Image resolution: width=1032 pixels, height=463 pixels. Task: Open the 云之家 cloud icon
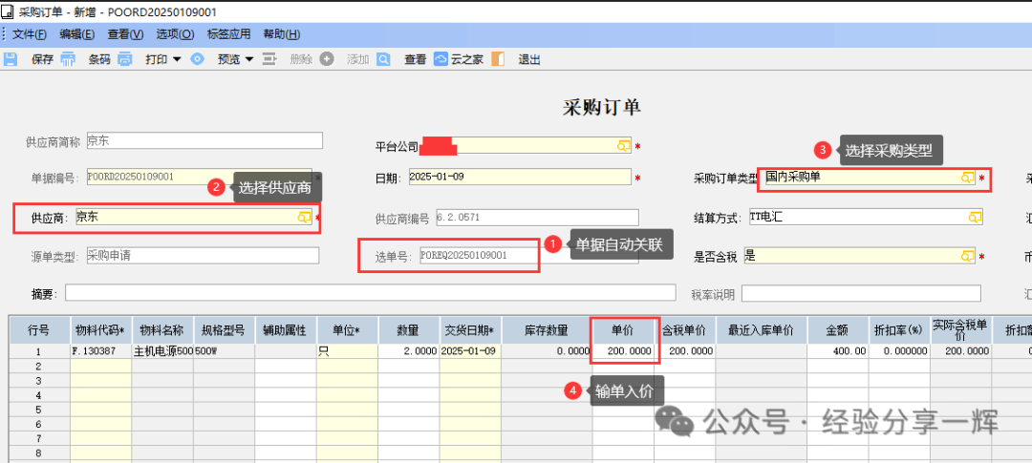441,59
